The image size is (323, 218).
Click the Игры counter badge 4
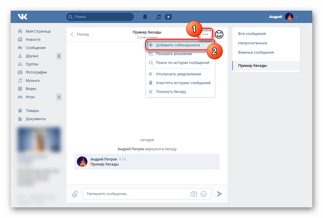[x=59, y=97]
